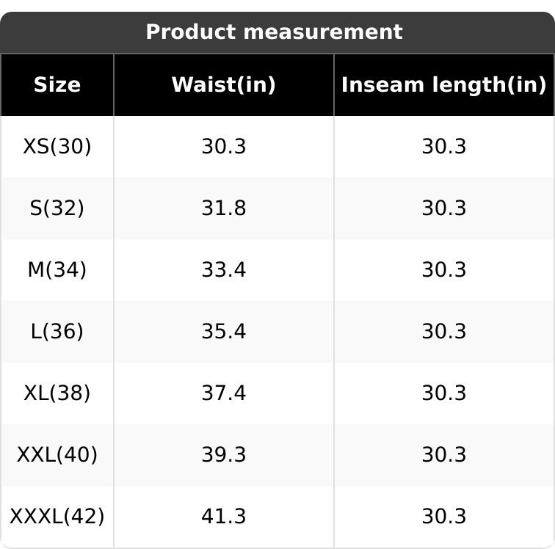Click the 31.8 waist value
This screenshot has width=555, height=549.
223,208
